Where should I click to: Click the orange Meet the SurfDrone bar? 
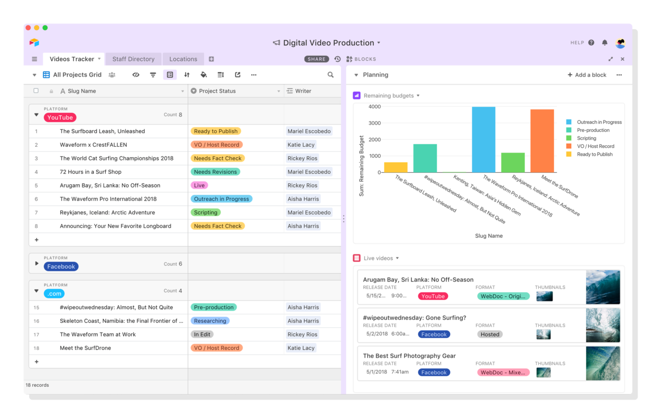tap(542, 141)
